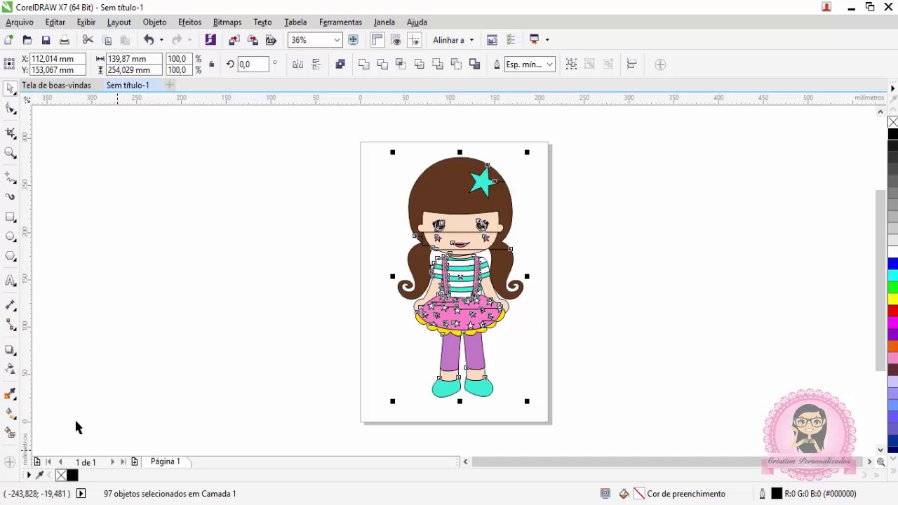Select the Connector tool
898x505 pixels.
[x=10, y=325]
